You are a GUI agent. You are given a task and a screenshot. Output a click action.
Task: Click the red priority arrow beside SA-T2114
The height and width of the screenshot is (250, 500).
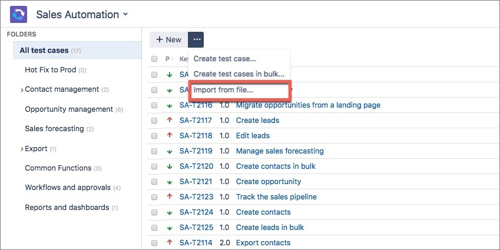(170, 242)
